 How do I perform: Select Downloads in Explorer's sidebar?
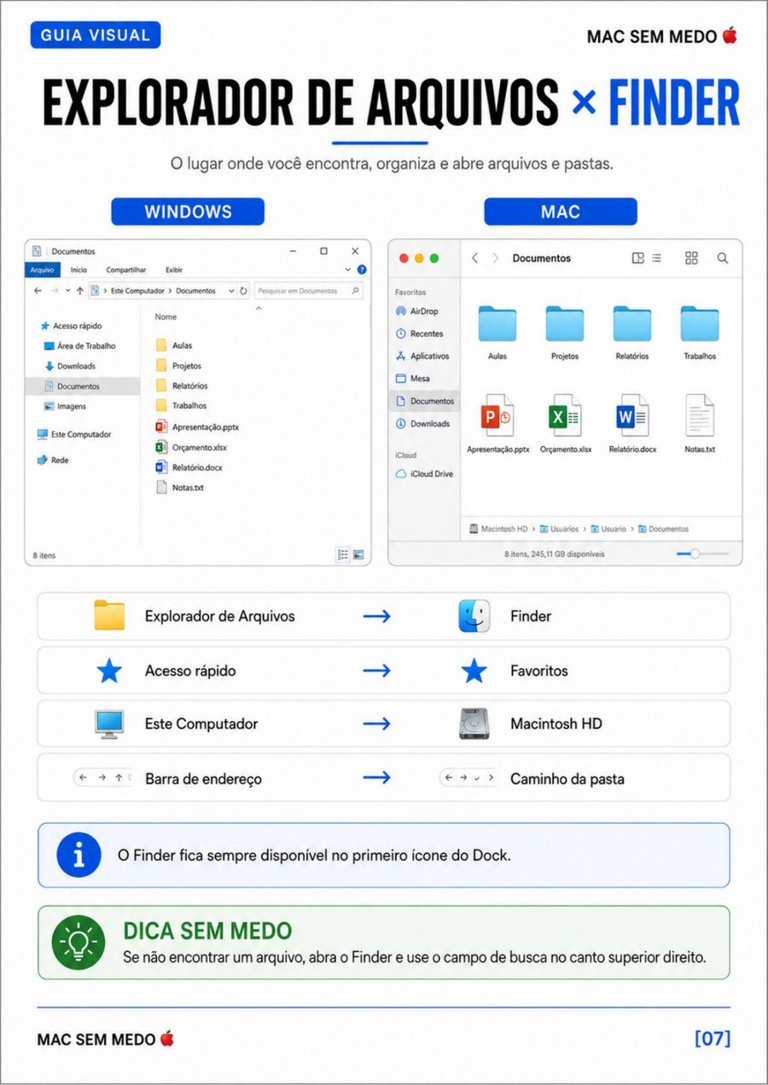pos(70,366)
